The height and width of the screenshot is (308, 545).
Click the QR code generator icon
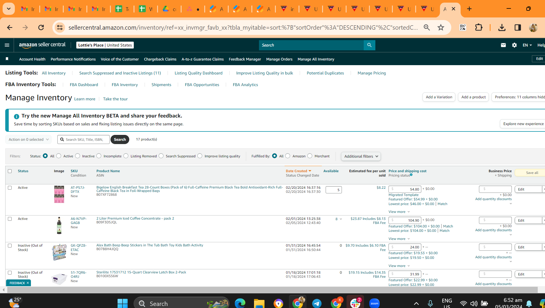click(x=463, y=27)
